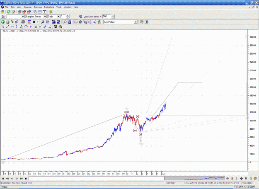The image size is (259, 189).
Task: Open the Any Pattern dropdown
Action: (x=136, y=22)
